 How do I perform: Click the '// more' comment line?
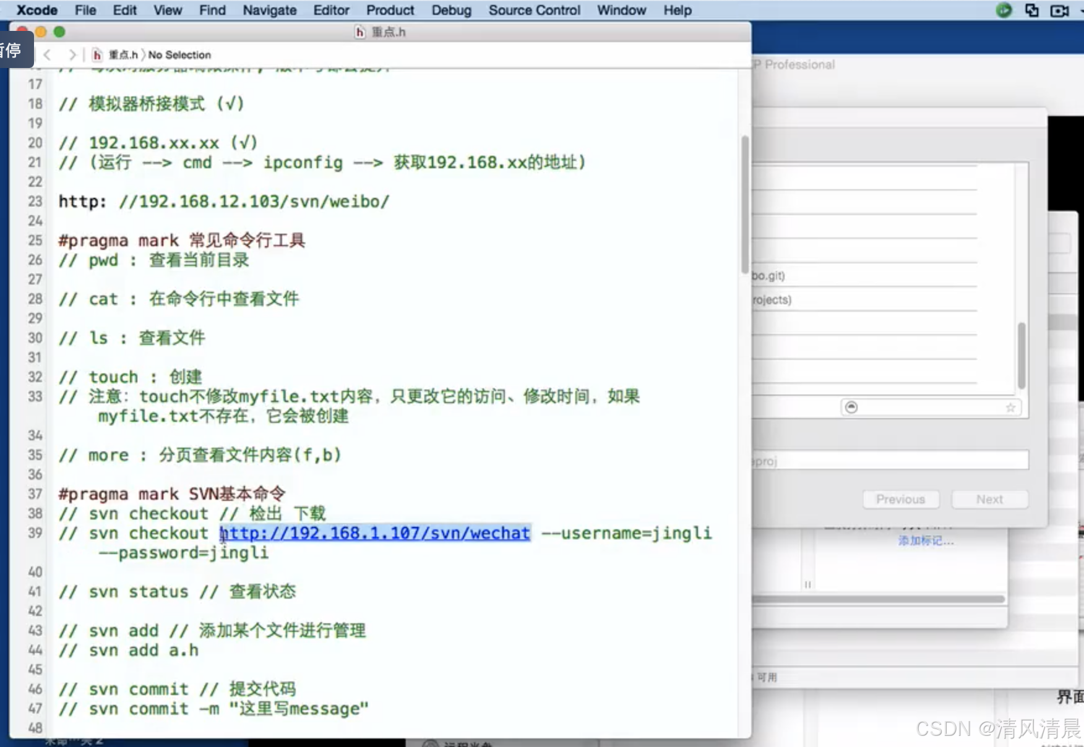click(200, 455)
